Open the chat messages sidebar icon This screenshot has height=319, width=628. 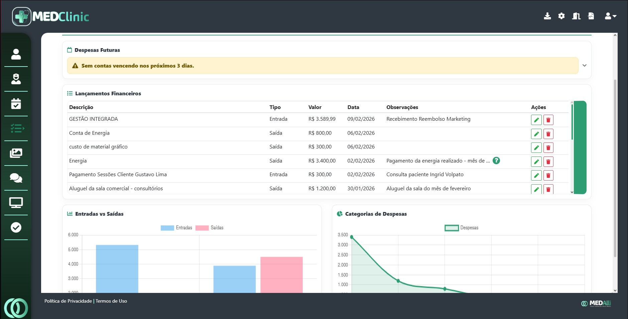click(x=16, y=178)
